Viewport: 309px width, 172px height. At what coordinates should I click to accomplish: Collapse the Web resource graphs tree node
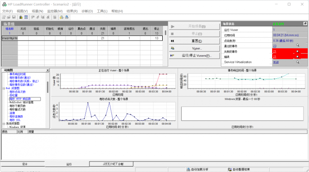point(4,88)
